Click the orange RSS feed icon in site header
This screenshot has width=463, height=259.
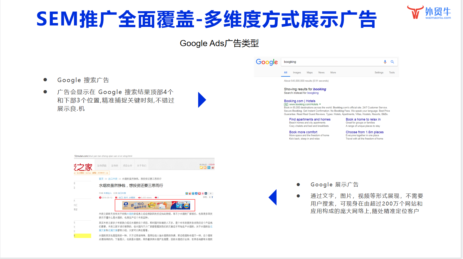click(205, 167)
